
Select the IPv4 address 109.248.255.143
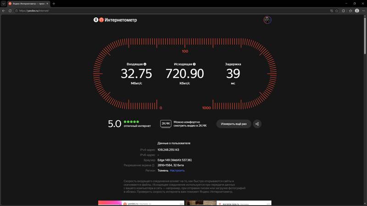[x=168, y=150]
